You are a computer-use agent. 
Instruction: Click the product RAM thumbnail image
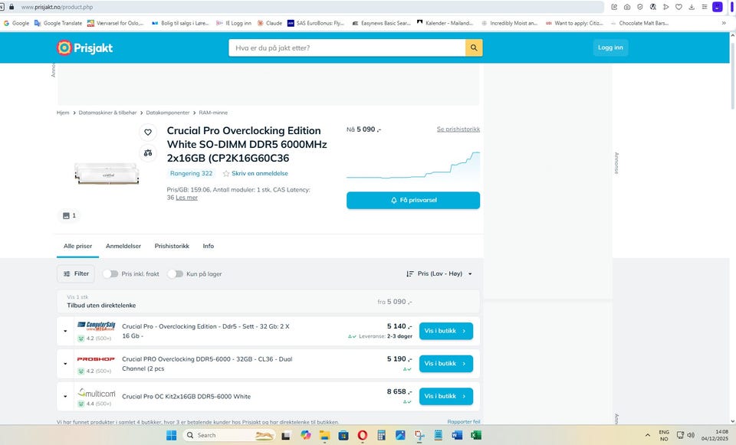click(107, 174)
